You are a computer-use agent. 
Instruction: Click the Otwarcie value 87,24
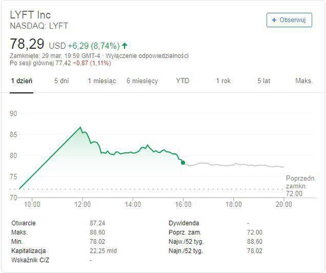point(98,223)
